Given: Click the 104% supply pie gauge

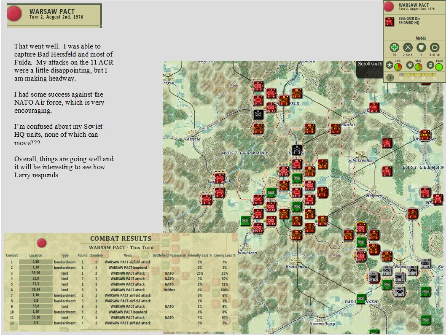Looking at the screenshot, I should [x=439, y=67].
